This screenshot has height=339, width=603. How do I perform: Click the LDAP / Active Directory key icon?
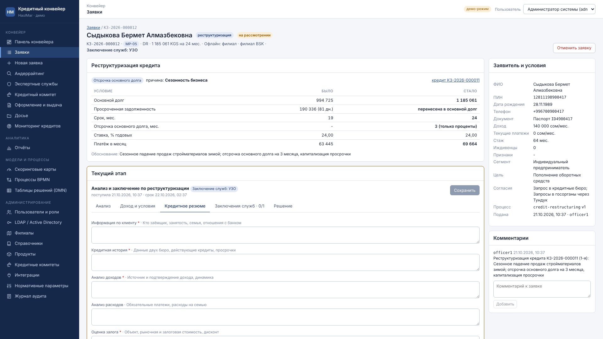click(x=9, y=223)
